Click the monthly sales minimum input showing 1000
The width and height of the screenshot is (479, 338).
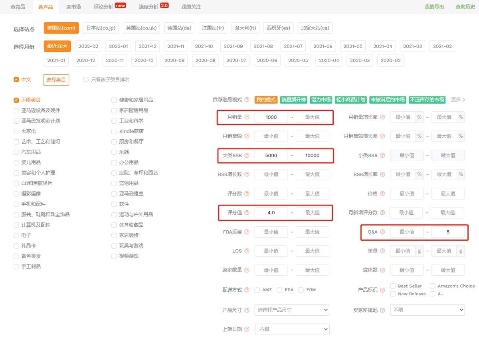click(x=271, y=117)
